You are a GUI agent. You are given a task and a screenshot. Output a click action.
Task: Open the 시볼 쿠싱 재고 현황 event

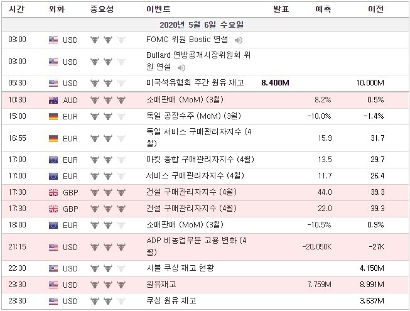pyautogui.click(x=180, y=268)
